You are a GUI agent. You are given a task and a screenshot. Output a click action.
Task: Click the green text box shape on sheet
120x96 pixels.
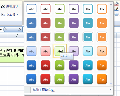[12, 55]
